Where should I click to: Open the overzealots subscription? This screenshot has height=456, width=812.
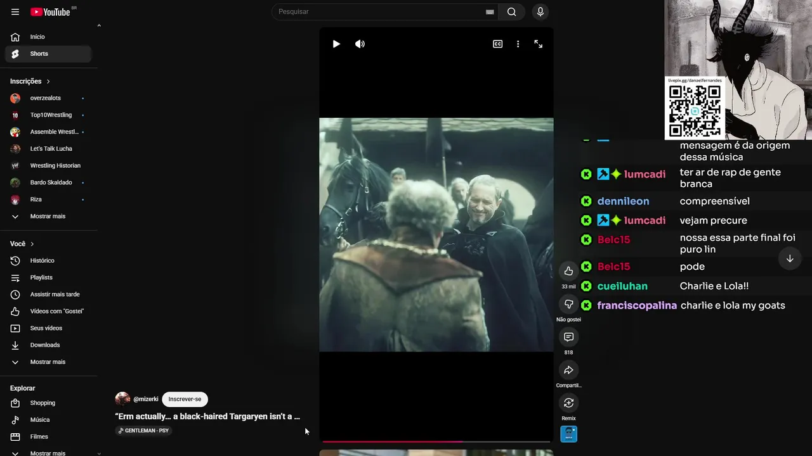48,98
